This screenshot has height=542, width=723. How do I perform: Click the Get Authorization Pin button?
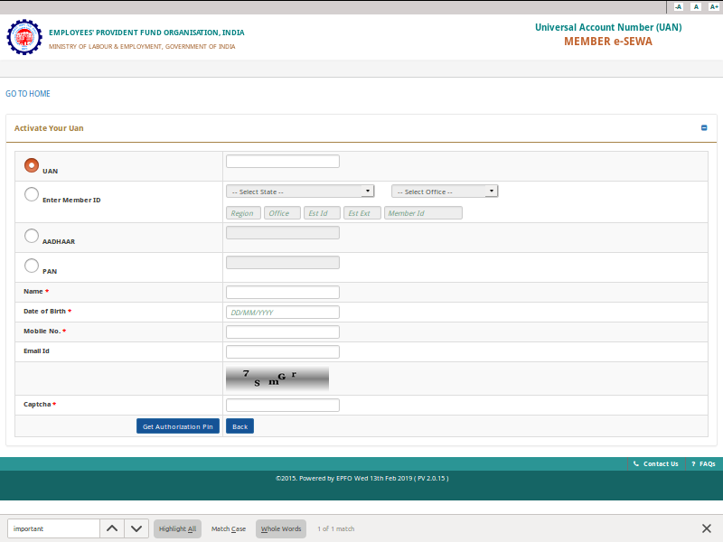(x=178, y=425)
